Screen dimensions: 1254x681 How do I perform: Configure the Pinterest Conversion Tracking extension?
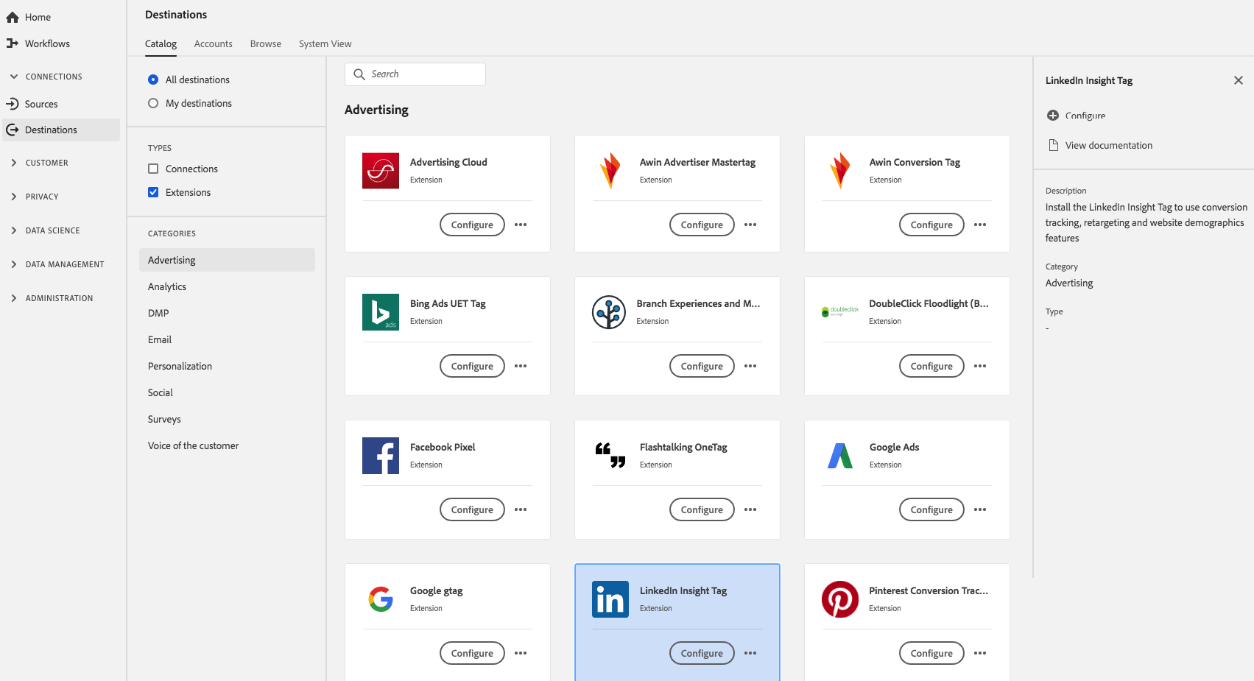tap(931, 653)
